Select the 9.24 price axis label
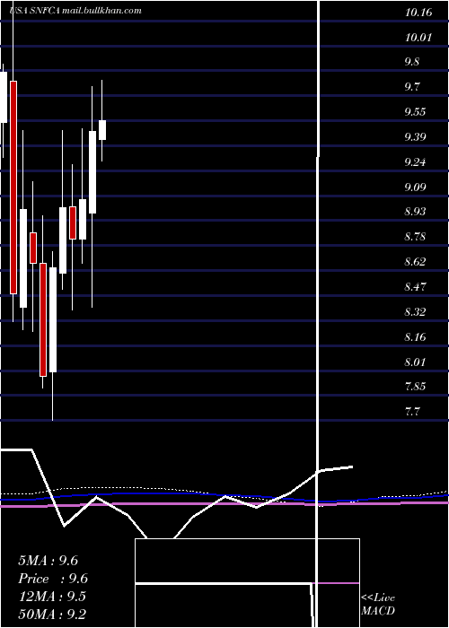 pos(415,162)
